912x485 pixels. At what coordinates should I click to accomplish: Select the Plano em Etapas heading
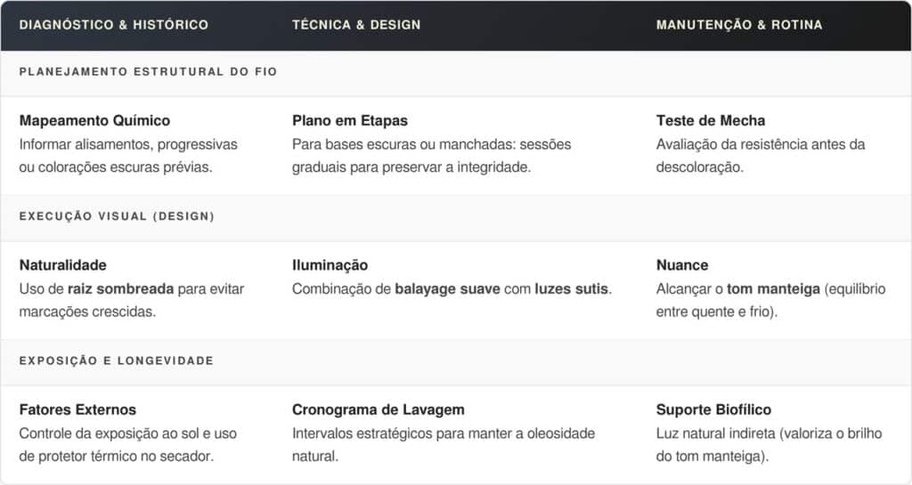[x=350, y=120]
